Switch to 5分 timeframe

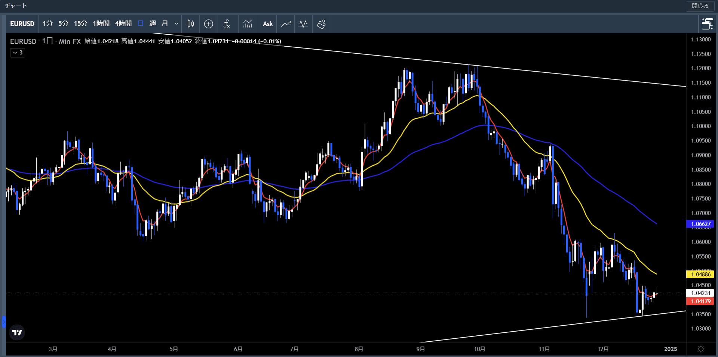(63, 24)
